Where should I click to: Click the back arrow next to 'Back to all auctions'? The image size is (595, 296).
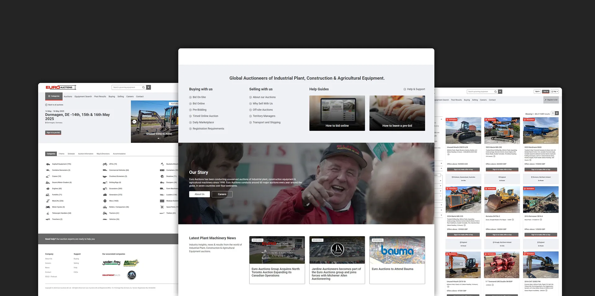pyautogui.click(x=47, y=105)
